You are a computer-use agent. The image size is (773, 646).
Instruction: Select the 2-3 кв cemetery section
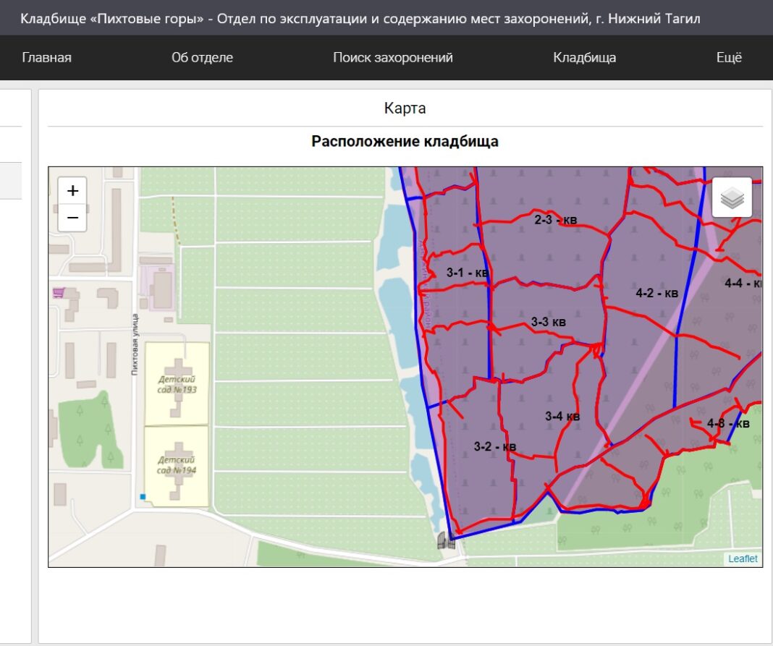tap(555, 219)
